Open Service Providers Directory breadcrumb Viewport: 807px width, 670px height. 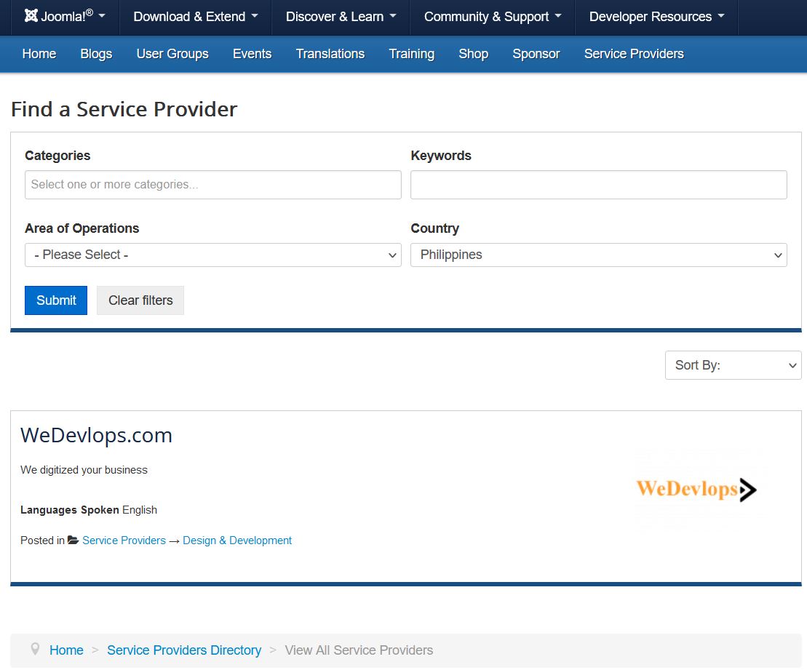184,650
